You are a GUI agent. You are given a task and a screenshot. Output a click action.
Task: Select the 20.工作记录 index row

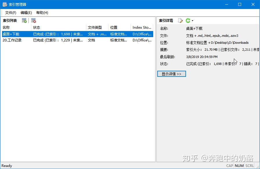pyautogui.click(x=77, y=40)
